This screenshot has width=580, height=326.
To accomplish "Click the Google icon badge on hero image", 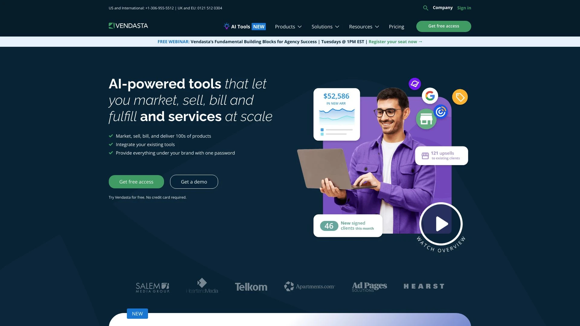I will click(x=430, y=95).
